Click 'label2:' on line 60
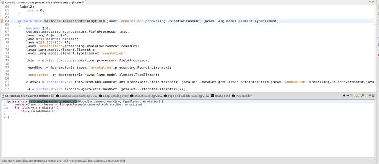This screenshot has height=164, width=379. (27, 7)
